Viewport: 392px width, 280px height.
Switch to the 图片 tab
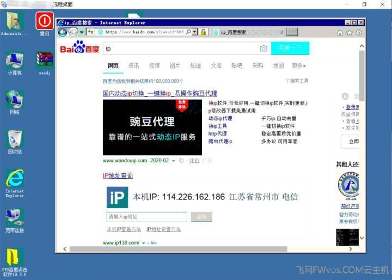click(175, 65)
